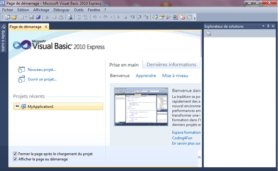Click the Nouveau projet icon on start page

click(21, 69)
